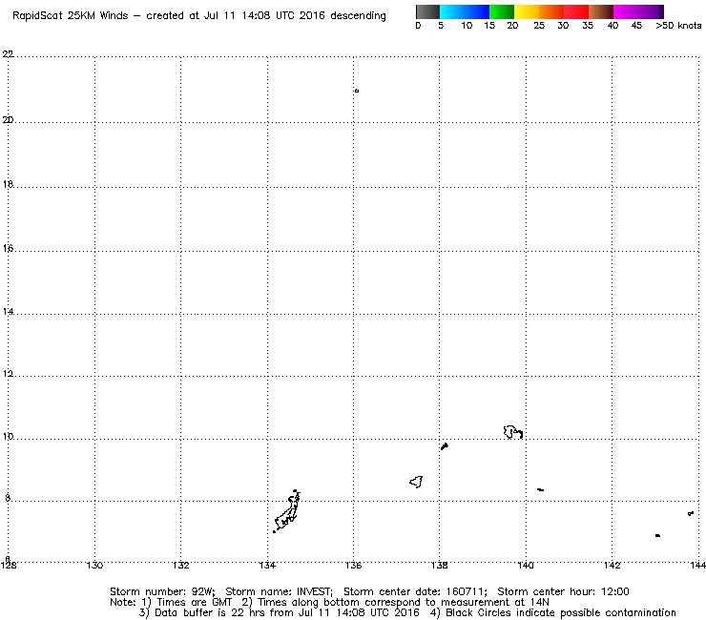
Task: Click the longitude label 134
Action: [x=267, y=565]
